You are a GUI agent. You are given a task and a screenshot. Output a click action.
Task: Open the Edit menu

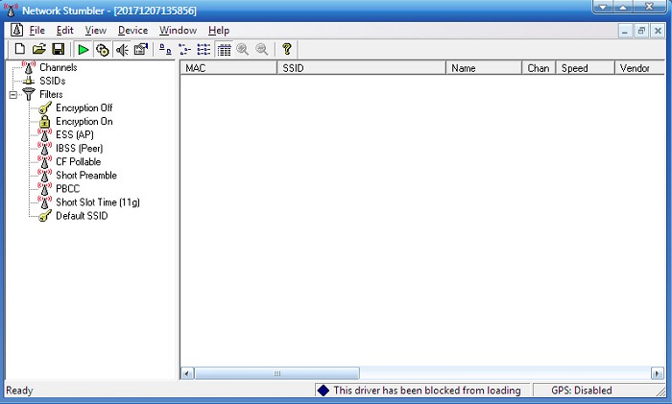64,31
